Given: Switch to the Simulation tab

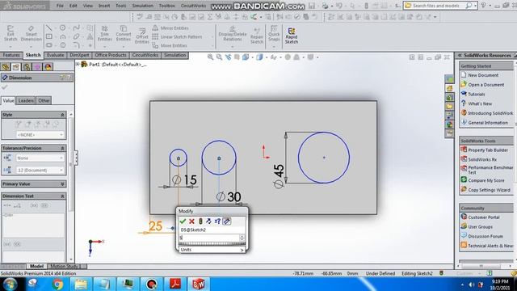Looking at the screenshot, I should click(x=175, y=55).
